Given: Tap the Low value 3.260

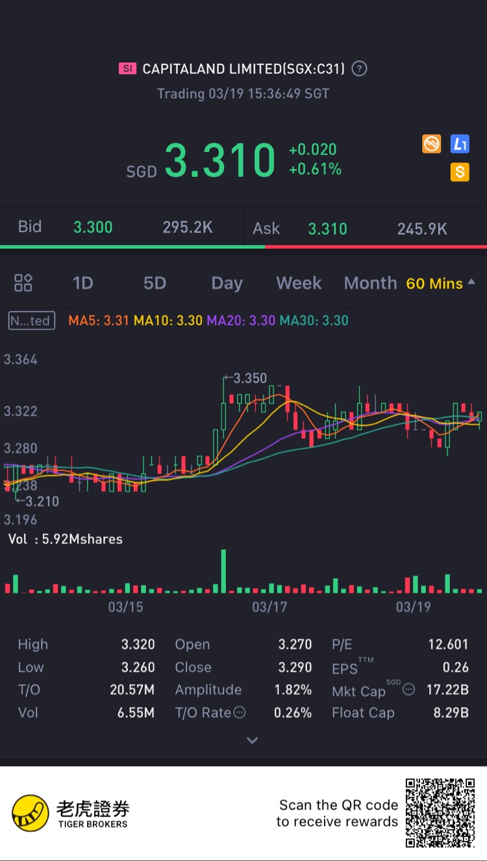Looking at the screenshot, I should pos(138,667).
